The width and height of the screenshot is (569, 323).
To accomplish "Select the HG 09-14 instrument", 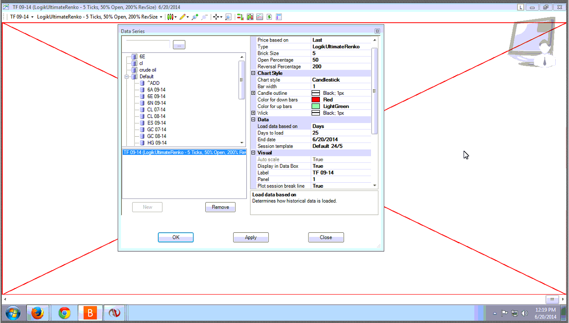I will pos(157,143).
